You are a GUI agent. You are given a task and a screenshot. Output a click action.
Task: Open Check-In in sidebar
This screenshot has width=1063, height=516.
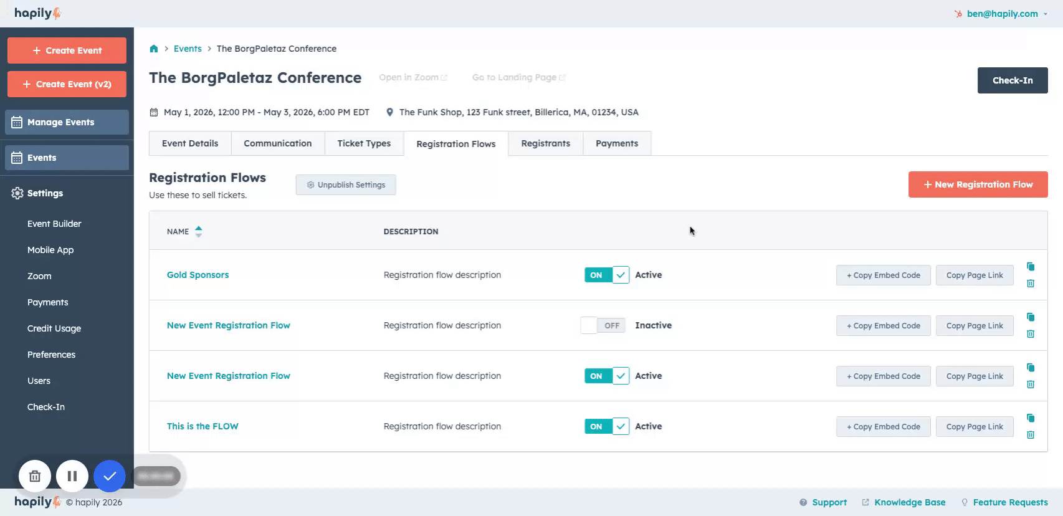[46, 407]
